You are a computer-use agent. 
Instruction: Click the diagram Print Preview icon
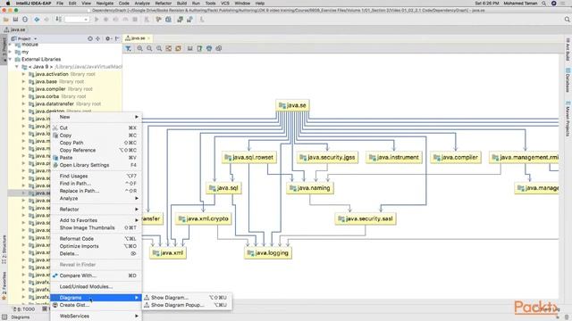(218, 48)
